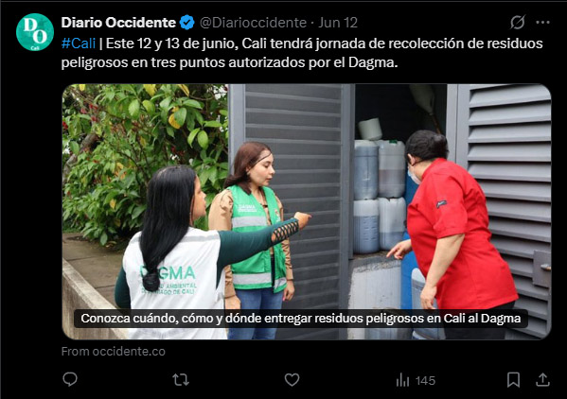Screen dimensions: 567x399
Task: Open the #Cali hashtag
Action: coord(79,43)
